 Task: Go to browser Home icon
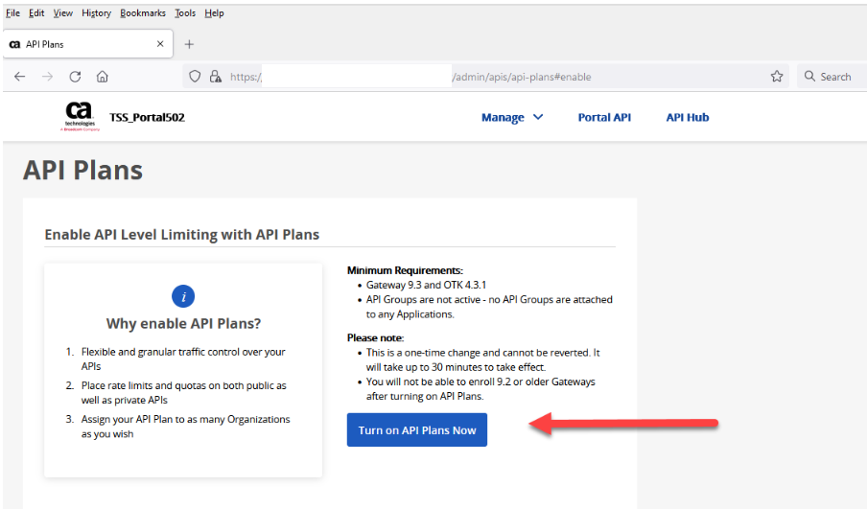coord(103,77)
